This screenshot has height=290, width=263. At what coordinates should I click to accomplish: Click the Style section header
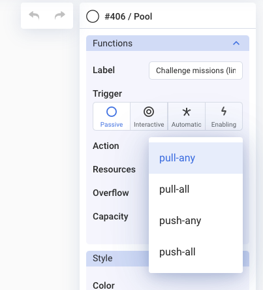(117, 259)
